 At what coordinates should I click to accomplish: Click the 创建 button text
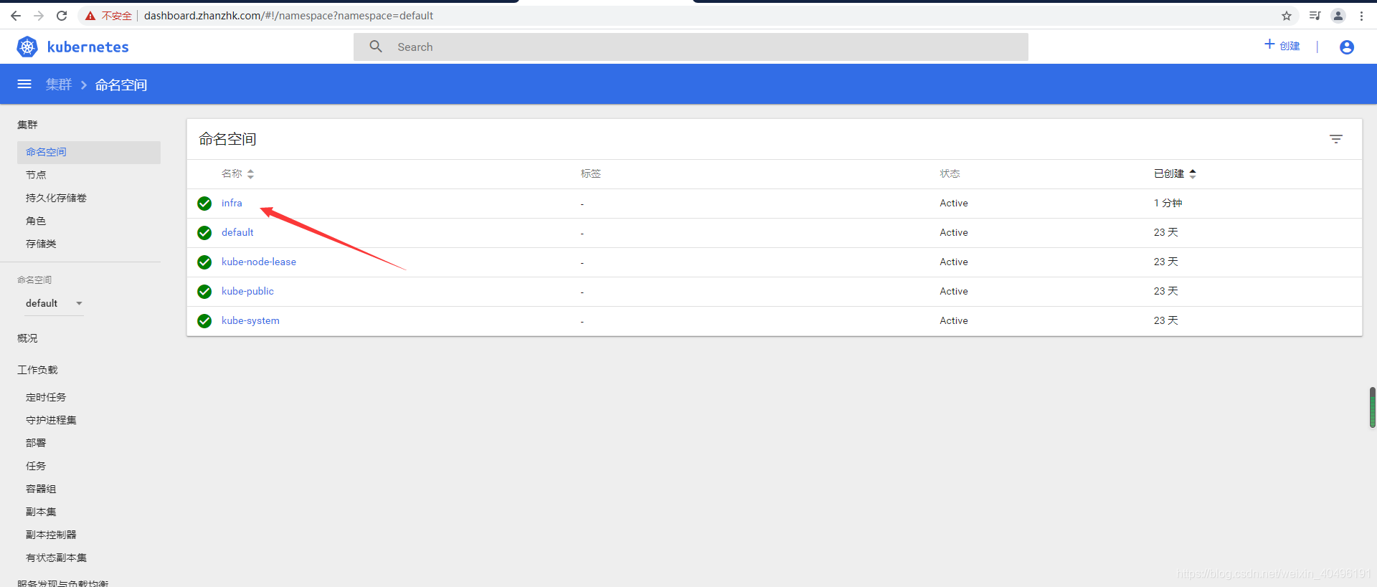pos(1290,46)
